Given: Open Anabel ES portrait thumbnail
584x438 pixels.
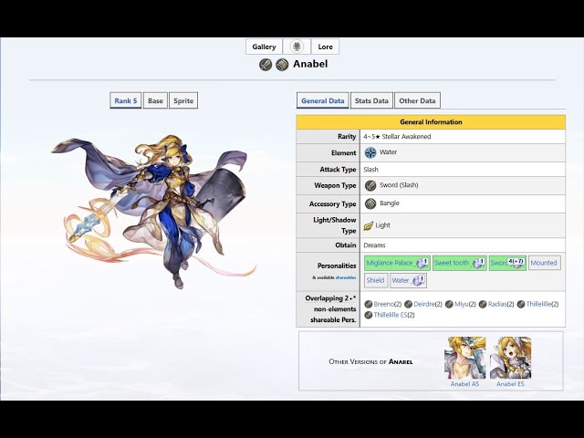Looking at the screenshot, I should click(510, 358).
